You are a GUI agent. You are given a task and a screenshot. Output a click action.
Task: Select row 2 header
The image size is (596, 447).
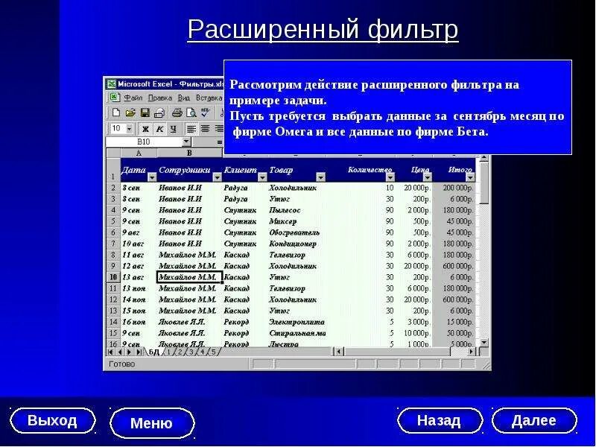point(113,188)
